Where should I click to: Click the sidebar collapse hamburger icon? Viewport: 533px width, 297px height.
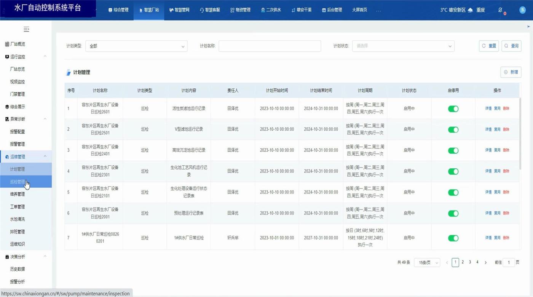point(26,29)
